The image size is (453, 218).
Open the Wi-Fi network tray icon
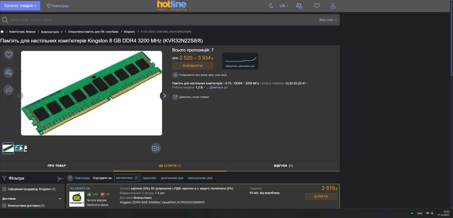427,213
